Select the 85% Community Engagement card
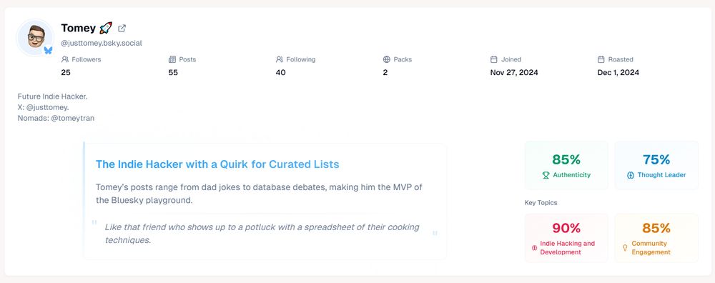The width and height of the screenshot is (715, 283). coord(656,238)
